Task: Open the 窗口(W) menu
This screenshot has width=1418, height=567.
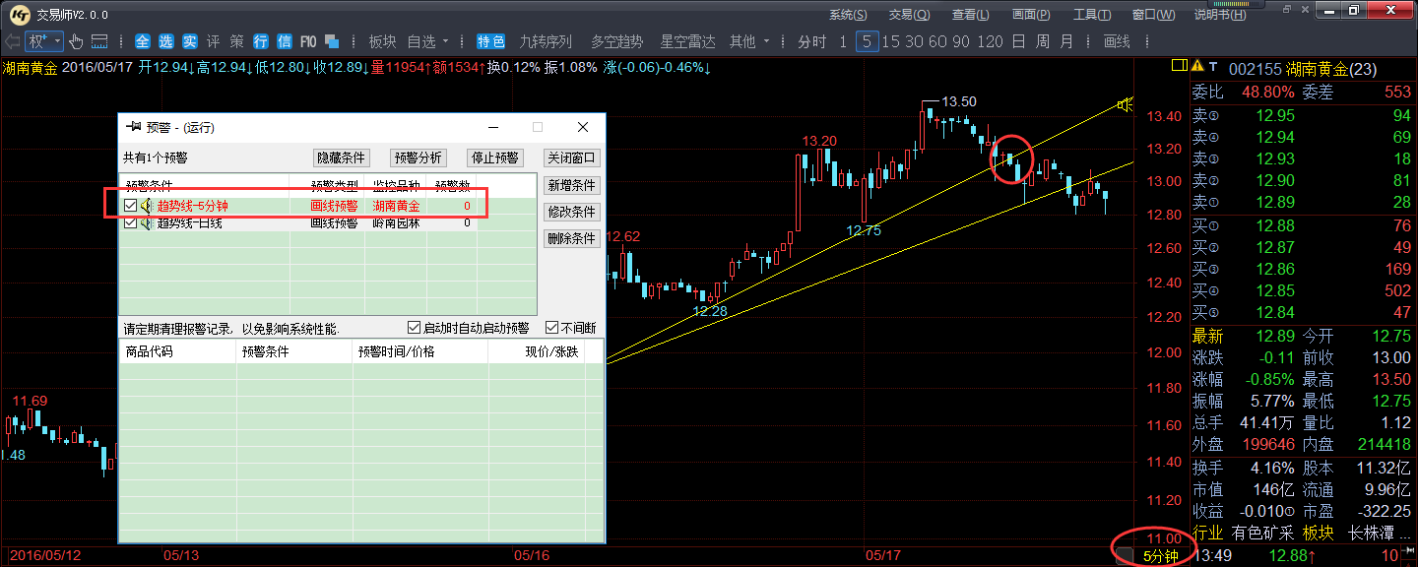Action: pyautogui.click(x=1153, y=14)
